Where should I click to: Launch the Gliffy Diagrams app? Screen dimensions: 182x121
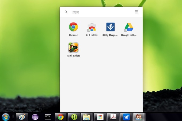click(110, 27)
